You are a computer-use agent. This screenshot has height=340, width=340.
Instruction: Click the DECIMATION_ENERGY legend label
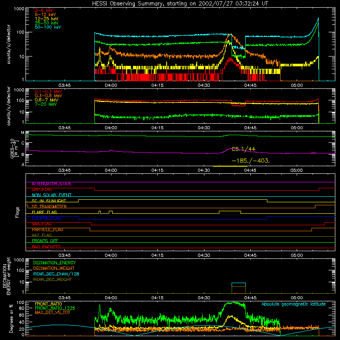(x=54, y=263)
